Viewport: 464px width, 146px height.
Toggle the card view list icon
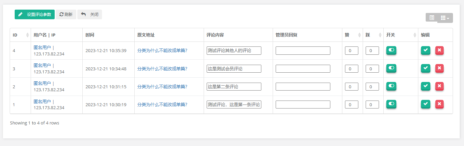click(x=432, y=18)
